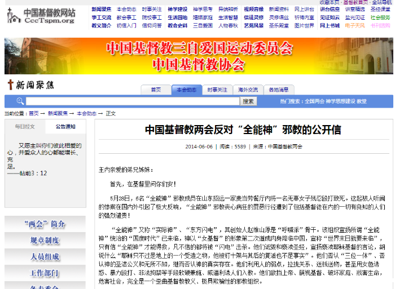Open 工作部门 in the sidebar menu

coord(45,273)
